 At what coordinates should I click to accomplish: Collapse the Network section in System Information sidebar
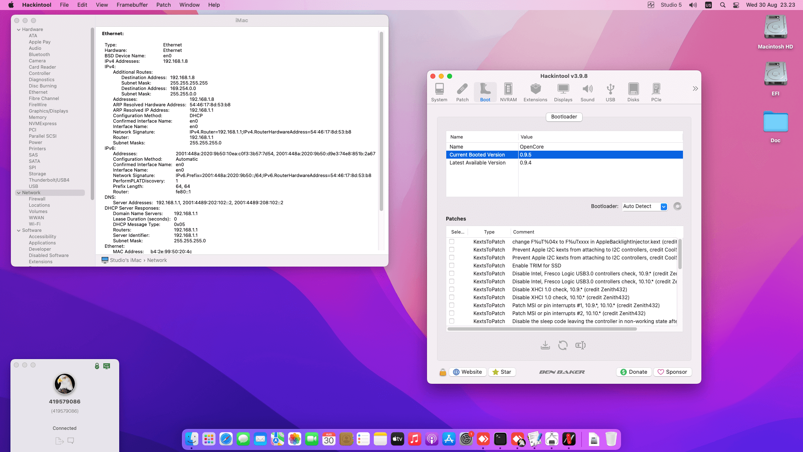[x=19, y=193]
